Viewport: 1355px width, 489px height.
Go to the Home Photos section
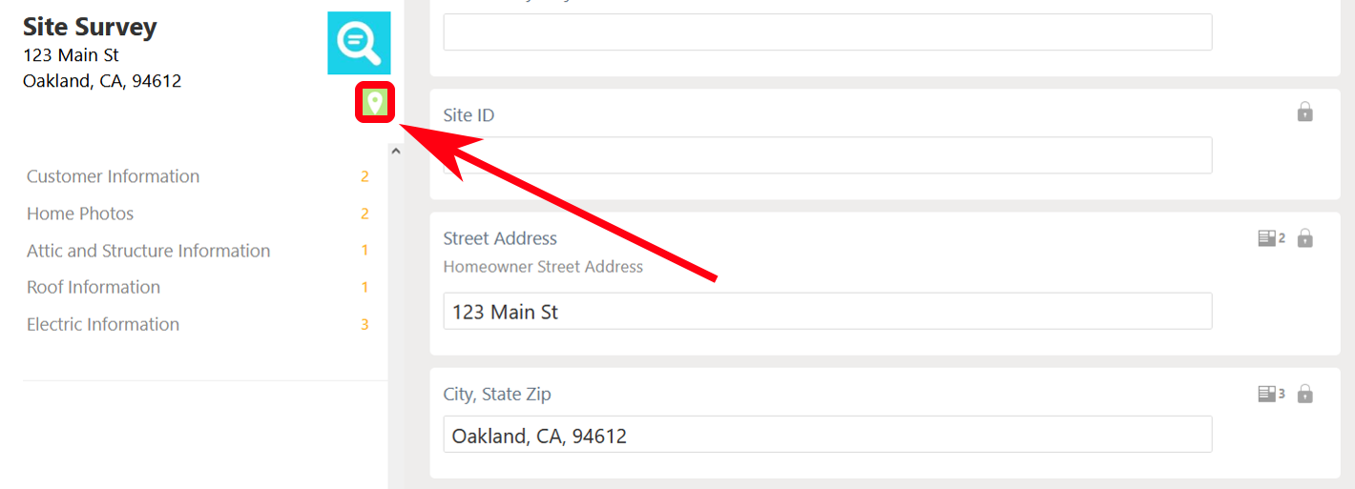[80, 214]
